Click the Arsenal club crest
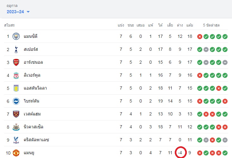 [x=16, y=62]
